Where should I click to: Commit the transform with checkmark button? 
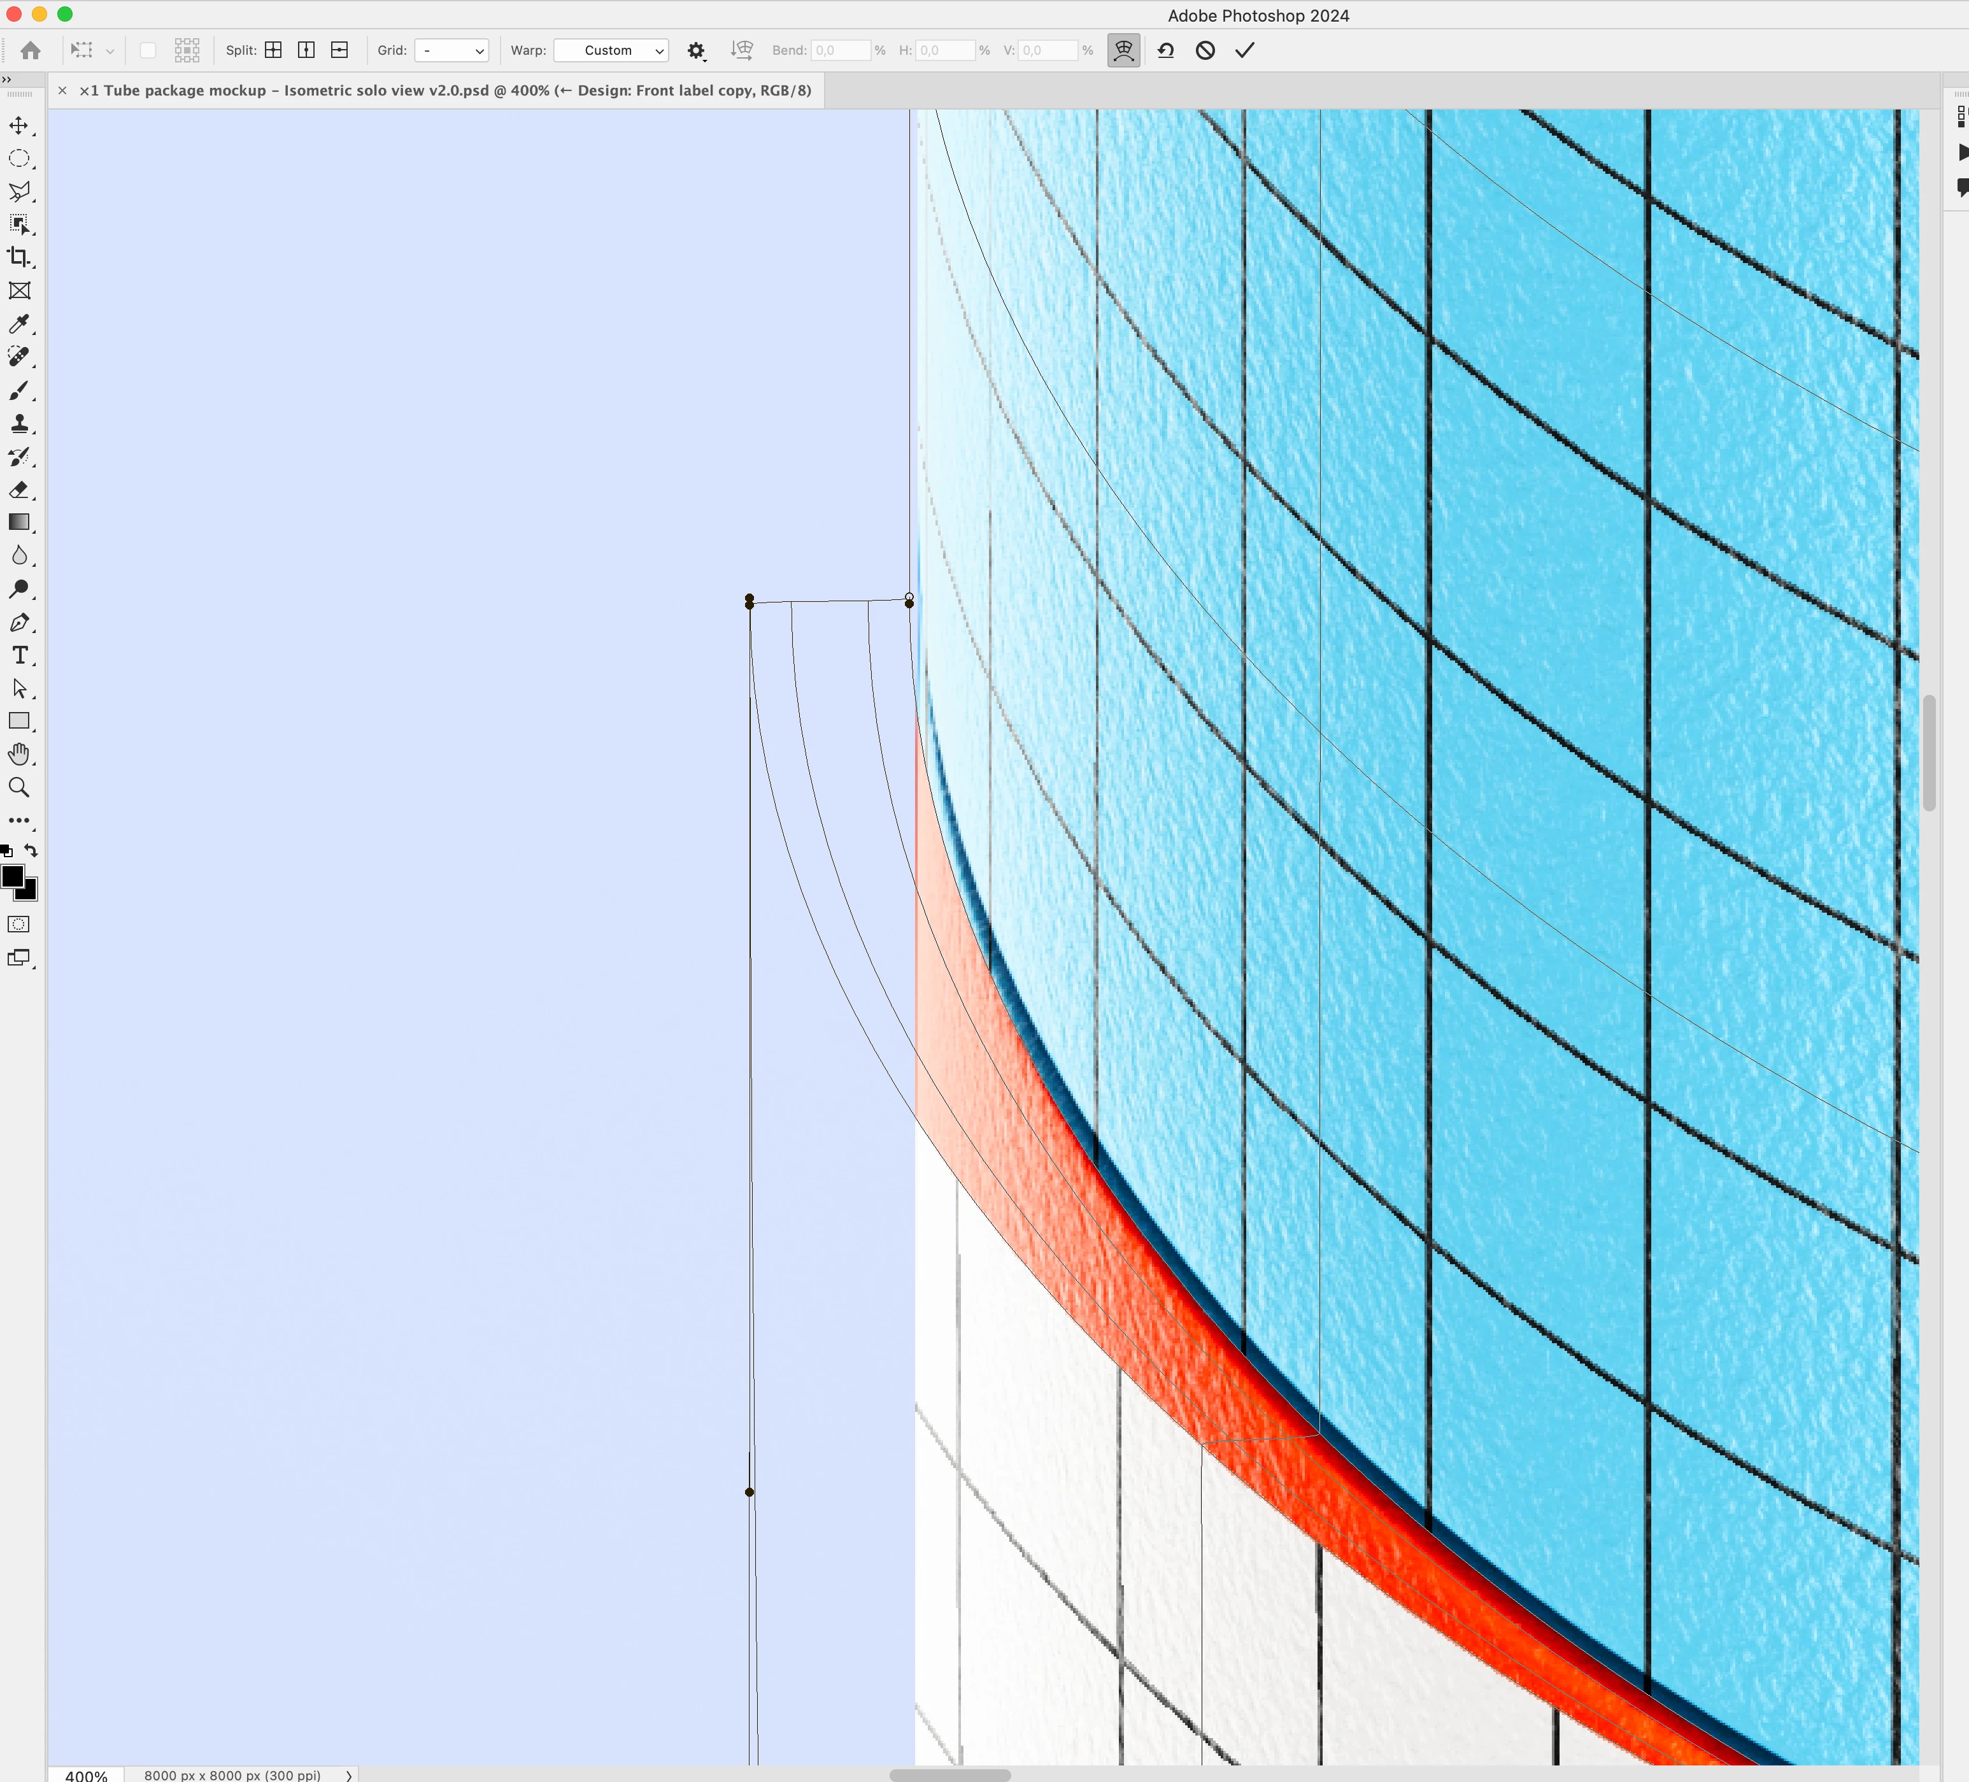tap(1244, 50)
